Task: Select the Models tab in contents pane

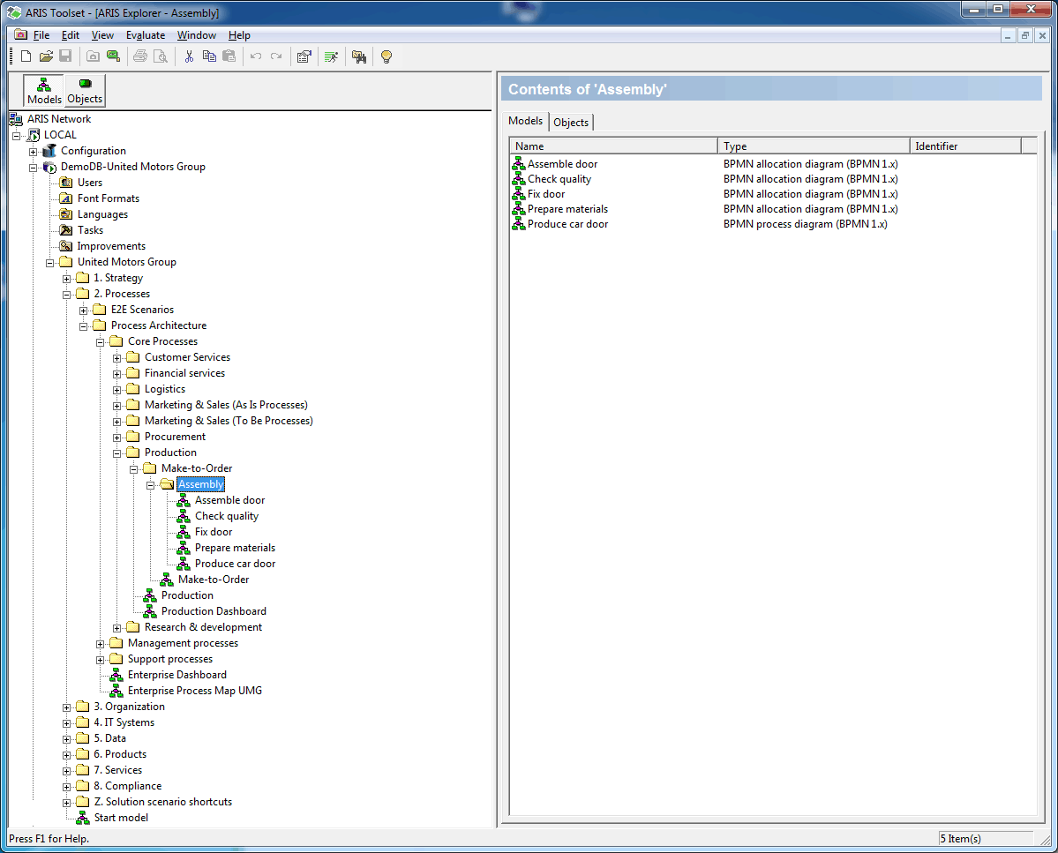Action: (525, 121)
